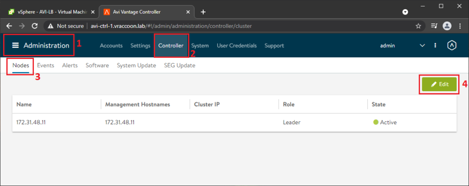Expand the admin user dropdown chevron
This screenshot has height=186, width=469.
(x=422, y=46)
